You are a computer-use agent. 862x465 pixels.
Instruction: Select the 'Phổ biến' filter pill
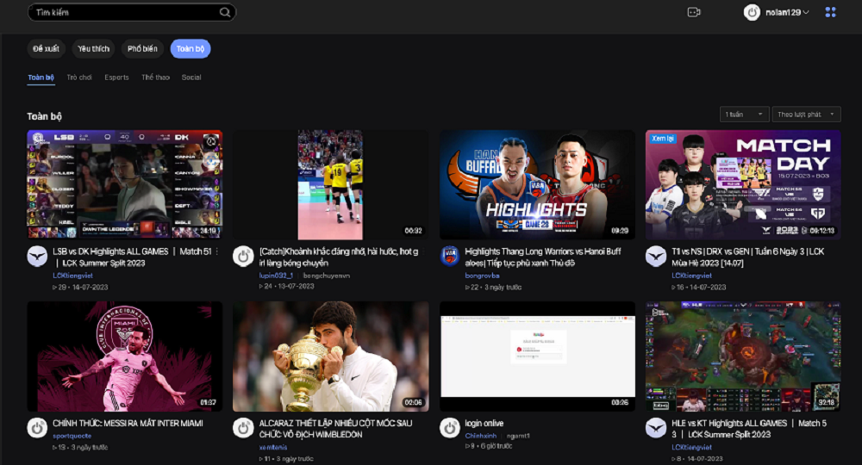(142, 49)
